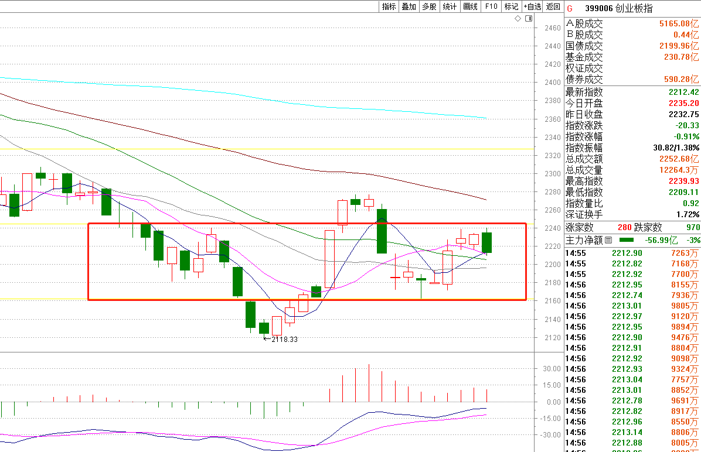Click the 总成交额 value 2252.68亿
The image size is (701, 452).
click(x=679, y=159)
